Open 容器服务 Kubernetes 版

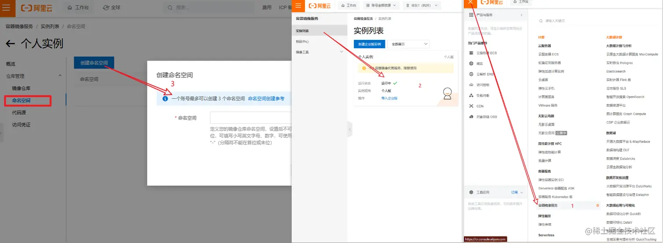point(555,197)
